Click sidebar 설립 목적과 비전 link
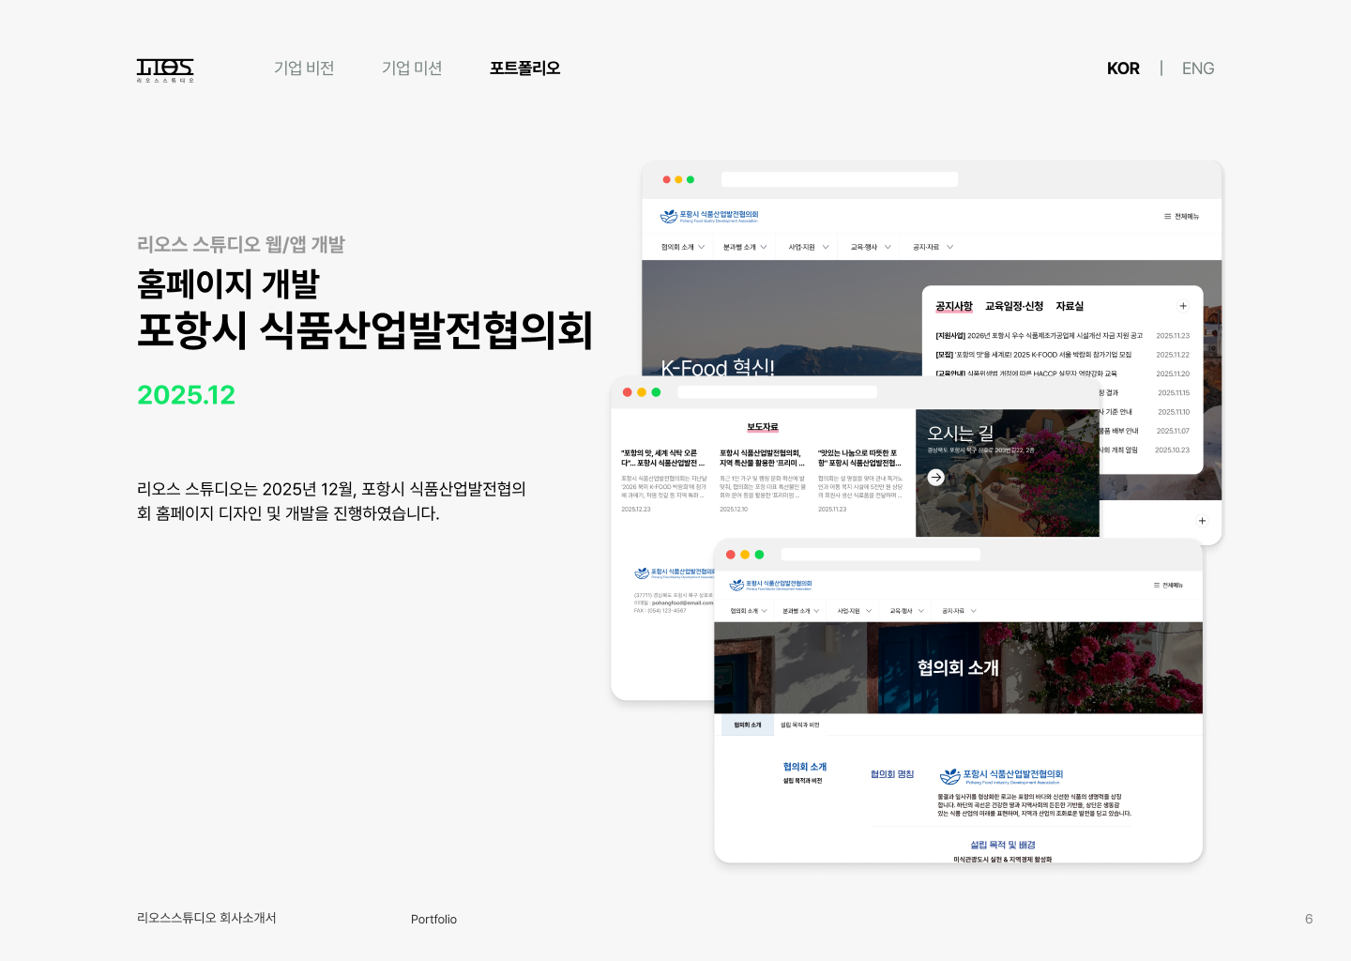 [802, 781]
